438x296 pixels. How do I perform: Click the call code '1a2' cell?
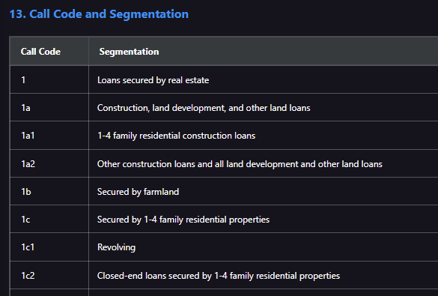click(49, 164)
